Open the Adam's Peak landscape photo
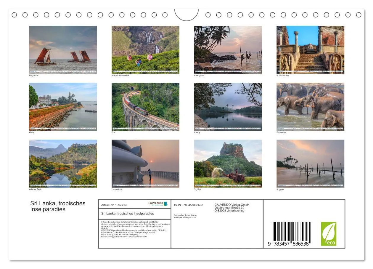The width and height of the screenshot is (373, 269). (x=63, y=164)
